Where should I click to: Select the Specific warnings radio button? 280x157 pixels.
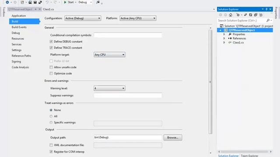[51, 123]
